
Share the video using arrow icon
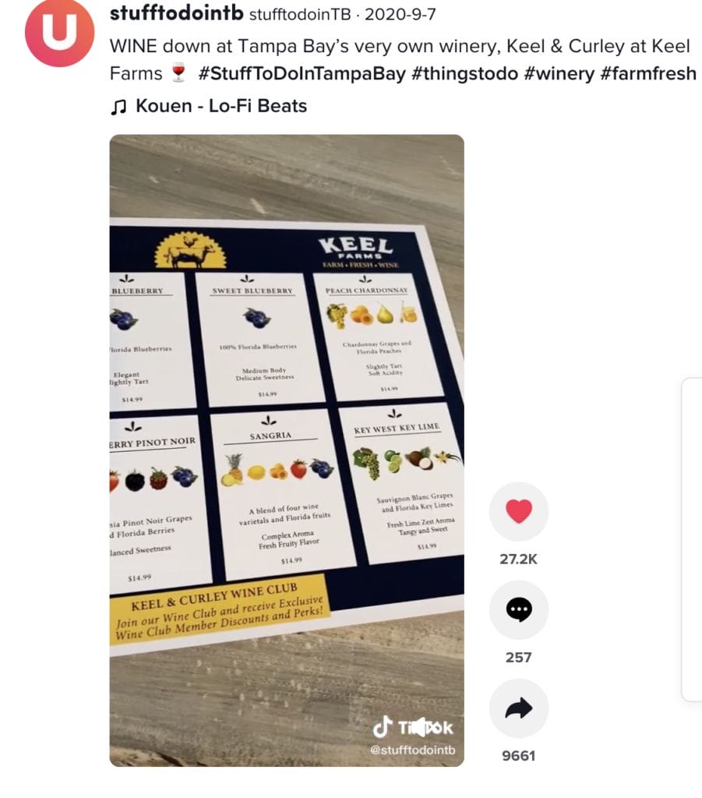tap(518, 708)
